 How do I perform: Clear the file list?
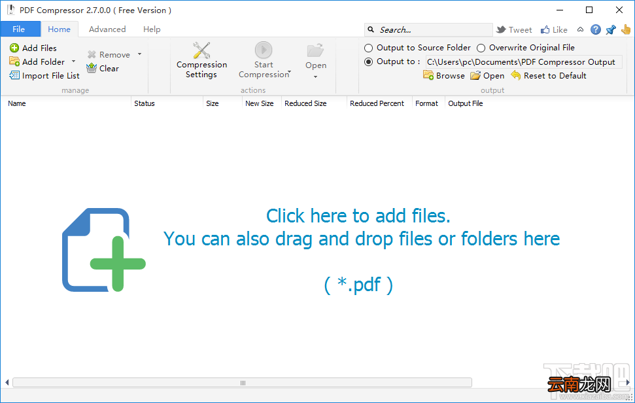pyautogui.click(x=103, y=68)
